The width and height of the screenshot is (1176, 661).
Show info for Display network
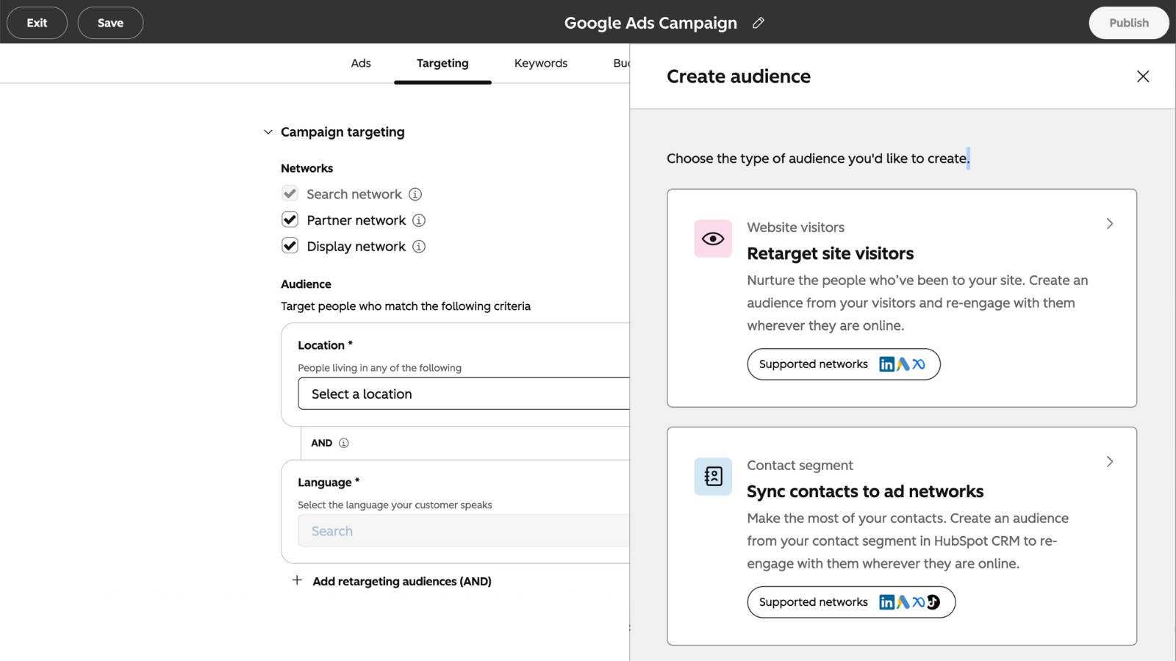point(419,246)
